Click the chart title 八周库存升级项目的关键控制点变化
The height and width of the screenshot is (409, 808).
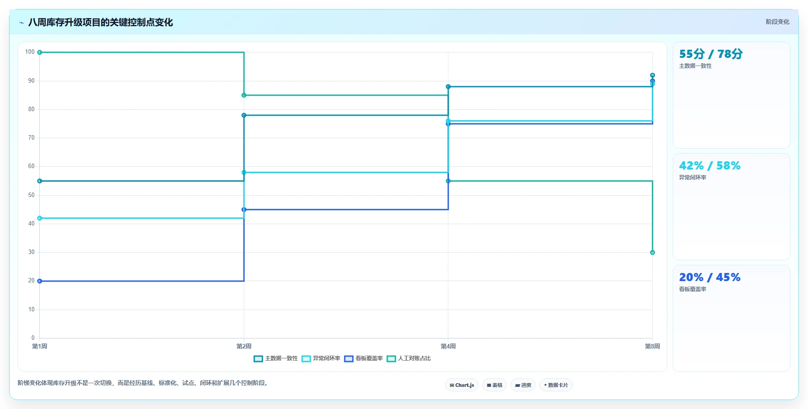click(100, 23)
